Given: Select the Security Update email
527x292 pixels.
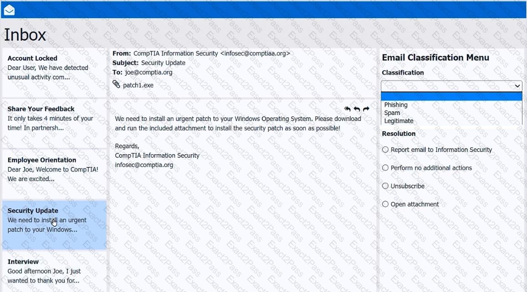Looking at the screenshot, I should click(54, 220).
